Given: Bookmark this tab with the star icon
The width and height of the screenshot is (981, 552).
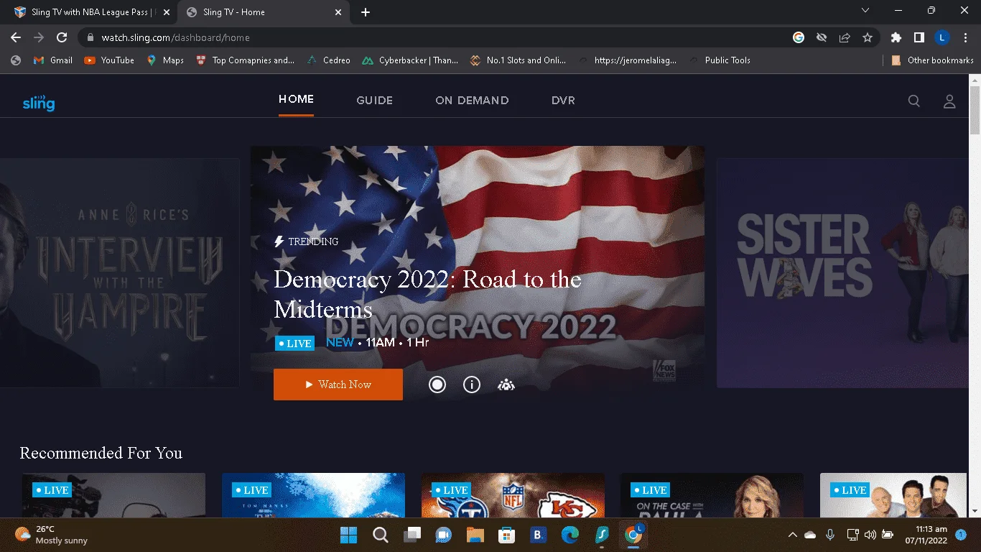Looking at the screenshot, I should click(868, 37).
